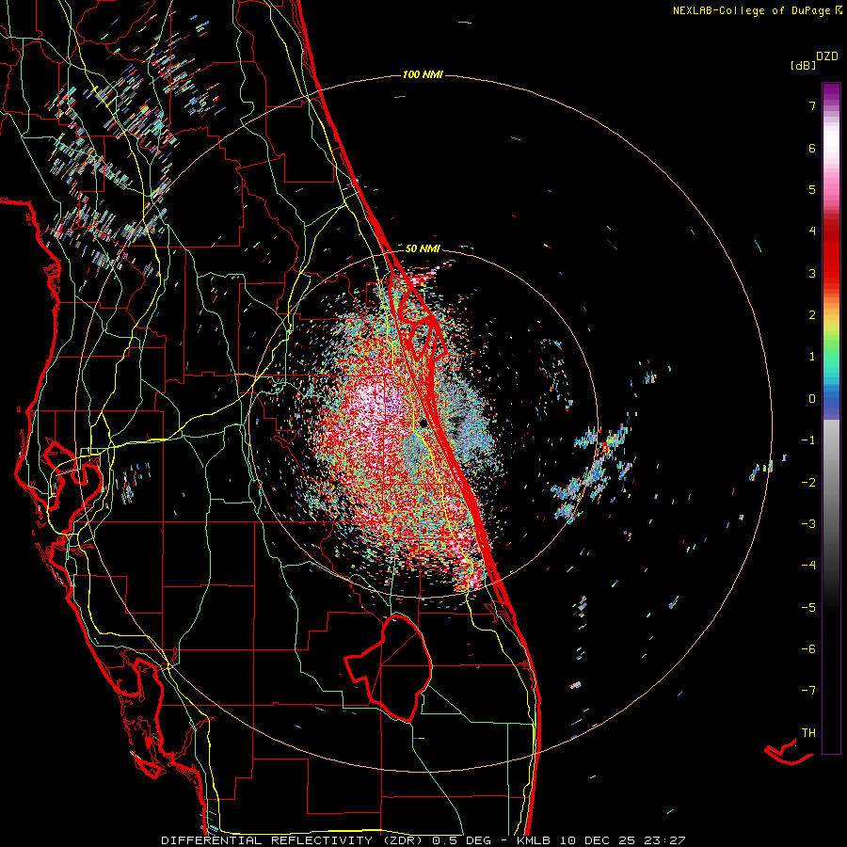Click the KMLB station identifier in caption
Image resolution: width=847 pixels, height=847 pixels.
[x=534, y=840]
